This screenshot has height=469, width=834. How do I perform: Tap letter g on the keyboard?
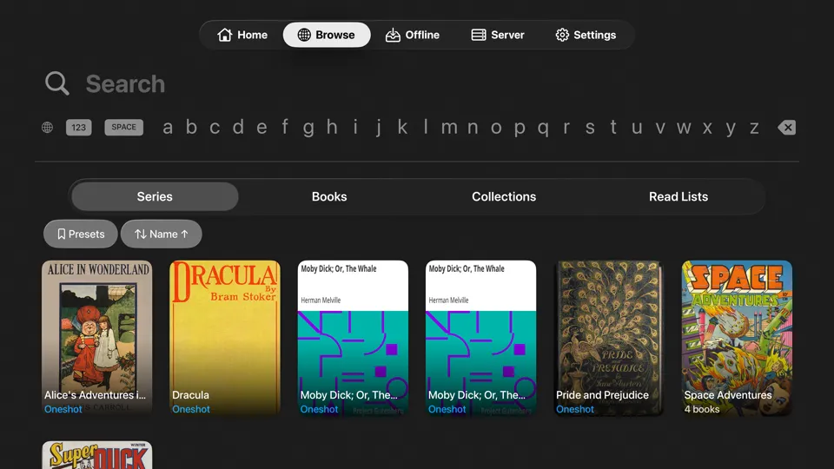pos(308,128)
